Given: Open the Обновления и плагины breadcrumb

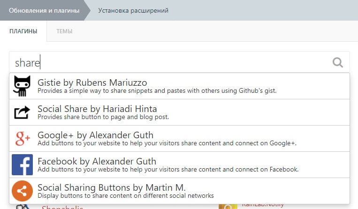Looking at the screenshot, I should pyautogui.click(x=44, y=10).
